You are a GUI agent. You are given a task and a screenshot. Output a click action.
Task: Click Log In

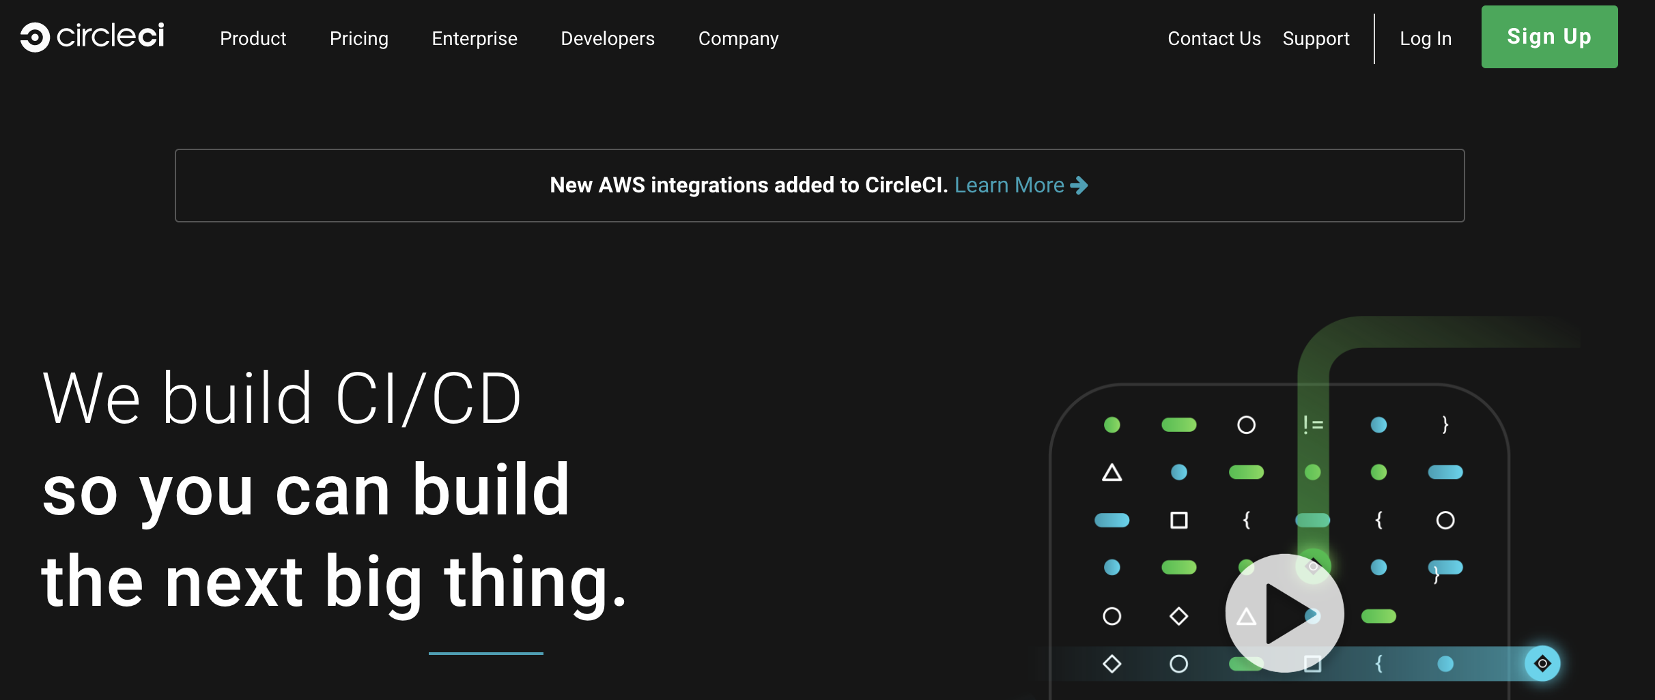(1426, 39)
